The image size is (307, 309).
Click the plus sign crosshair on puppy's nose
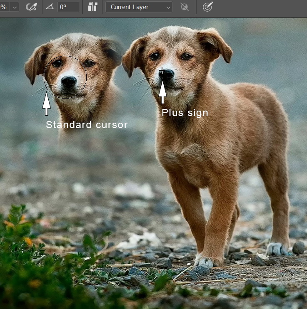pos(162,71)
